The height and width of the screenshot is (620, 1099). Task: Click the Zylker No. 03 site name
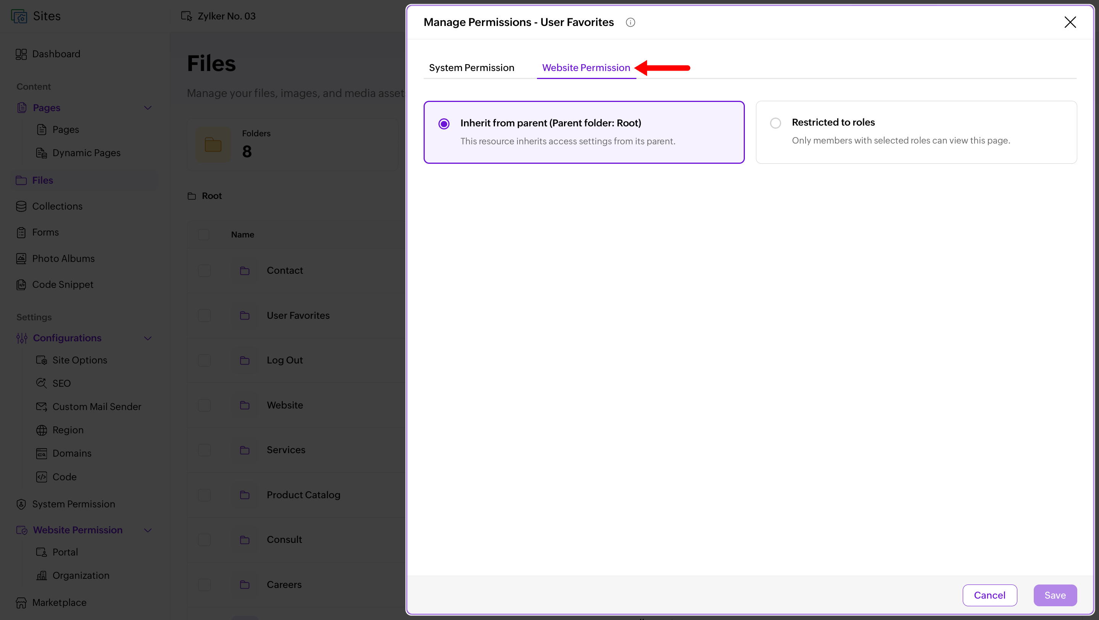click(x=227, y=16)
